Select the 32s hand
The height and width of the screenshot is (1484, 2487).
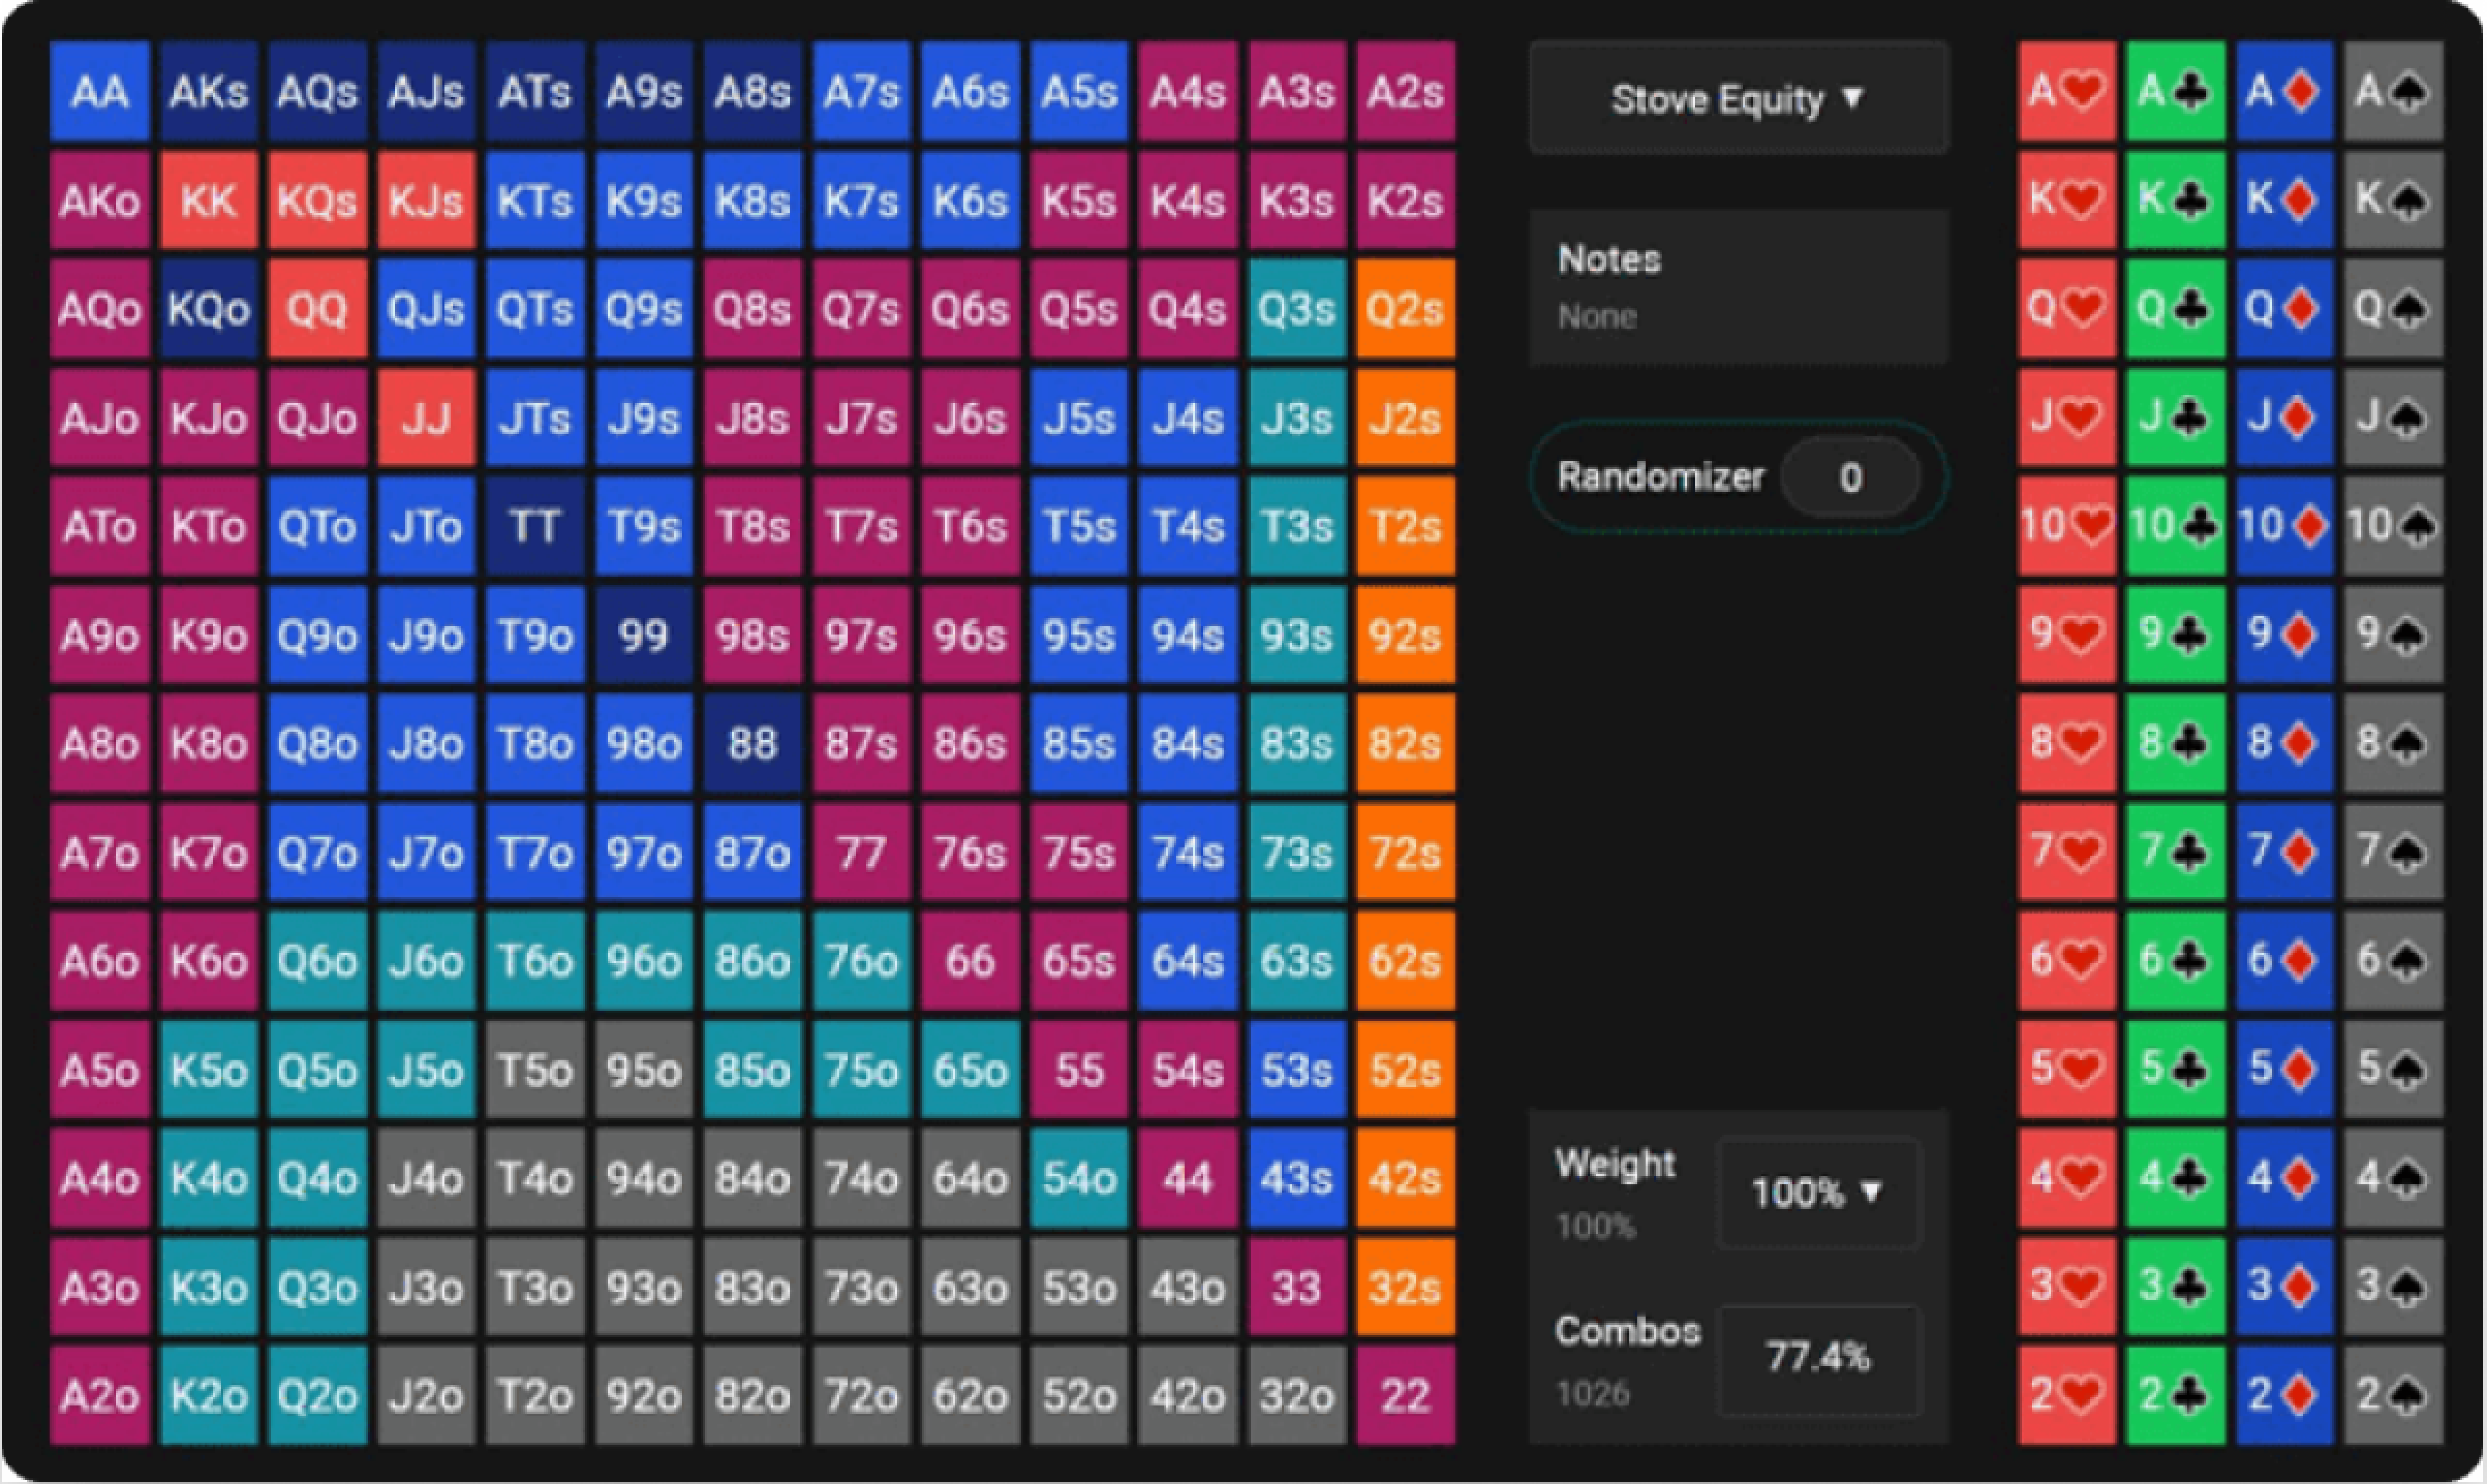(1406, 1288)
